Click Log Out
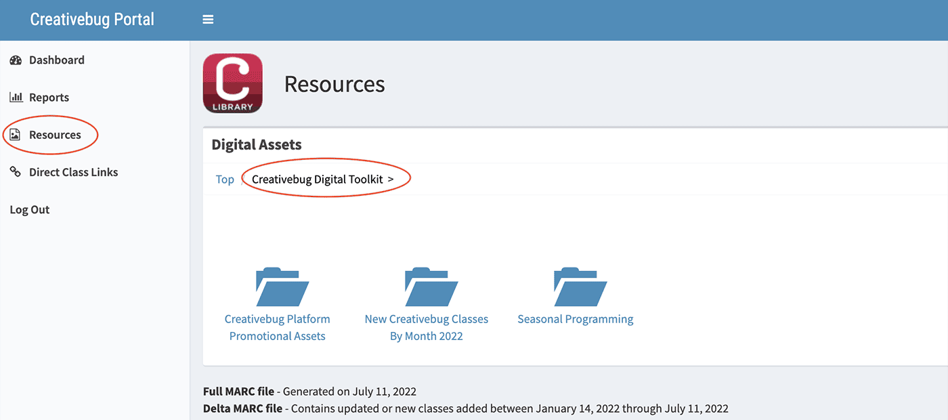This screenshot has height=420, width=948. click(30, 210)
